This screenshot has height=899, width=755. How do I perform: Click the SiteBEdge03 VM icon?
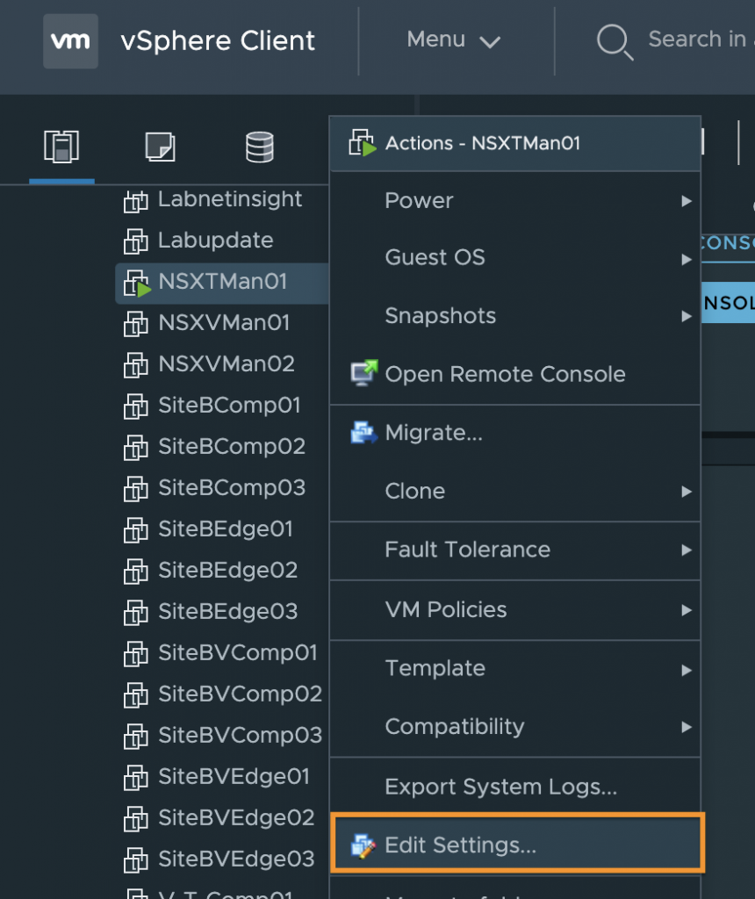point(136,613)
